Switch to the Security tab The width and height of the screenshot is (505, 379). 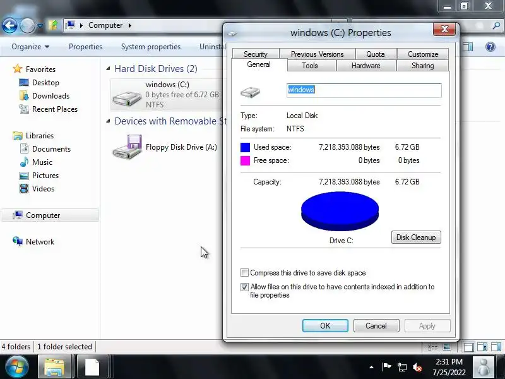(x=256, y=54)
